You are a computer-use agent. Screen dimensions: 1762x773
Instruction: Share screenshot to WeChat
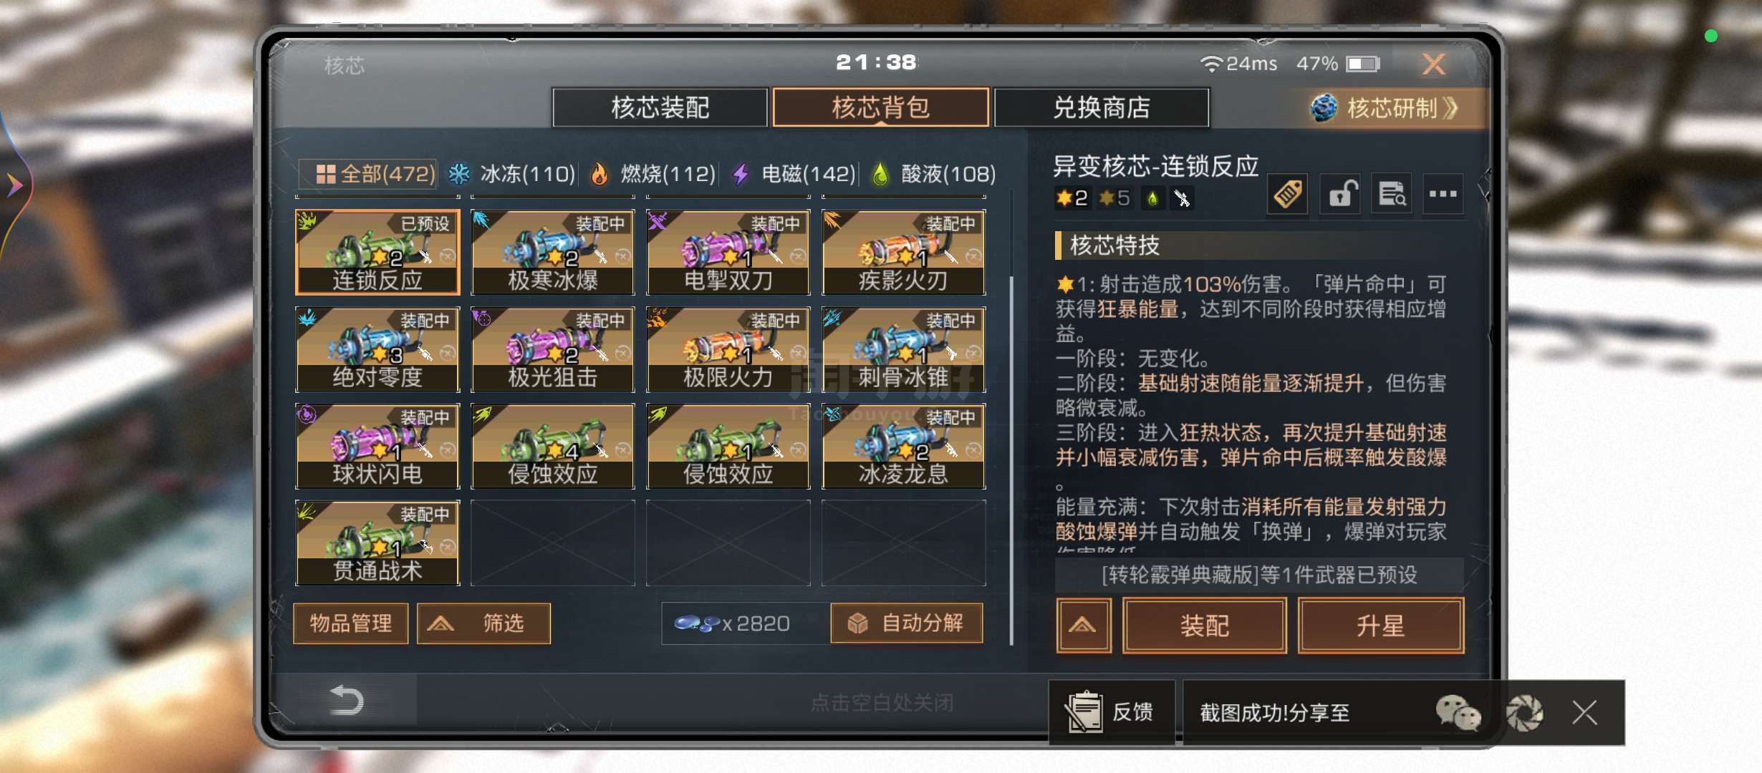1458,713
